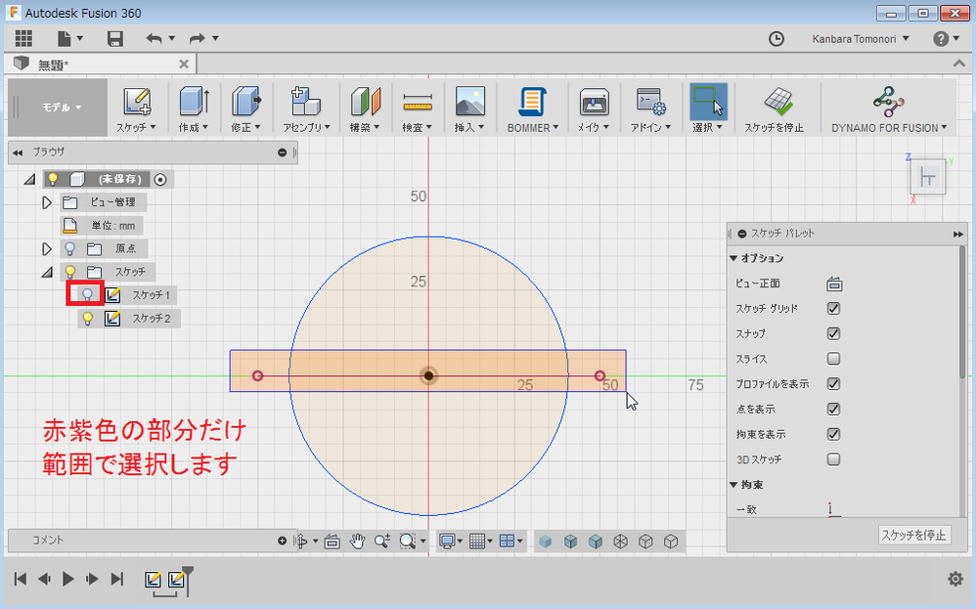Open job status clock icon
The height and width of the screenshot is (609, 976).
point(776,38)
